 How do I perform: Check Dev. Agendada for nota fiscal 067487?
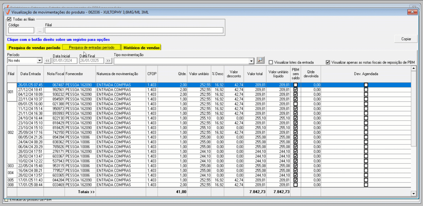pos(366,85)
